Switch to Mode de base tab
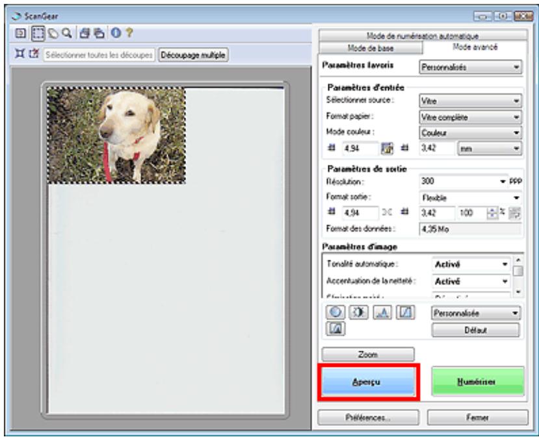This screenshot has width=539, height=437. click(371, 48)
